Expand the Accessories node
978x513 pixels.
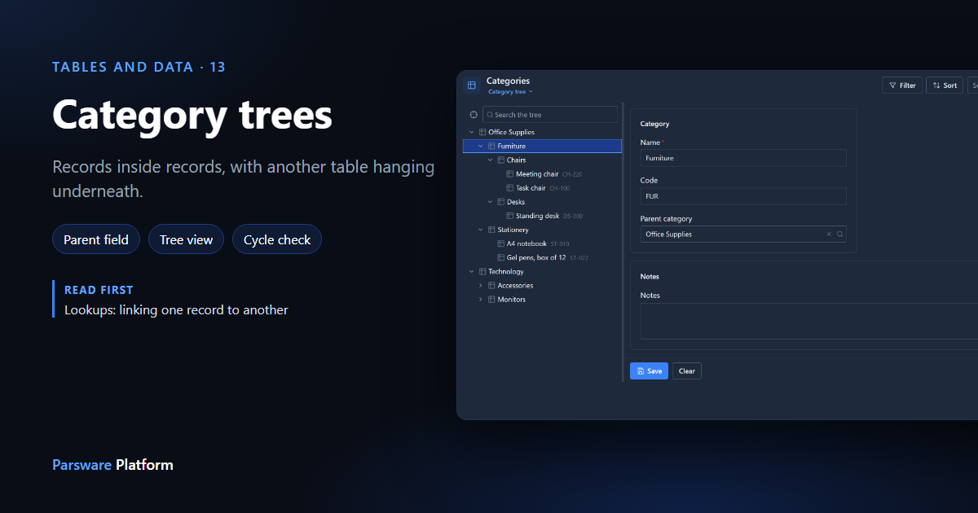click(x=481, y=286)
